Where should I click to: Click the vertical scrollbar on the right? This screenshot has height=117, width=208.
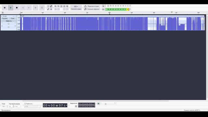tap(207, 57)
